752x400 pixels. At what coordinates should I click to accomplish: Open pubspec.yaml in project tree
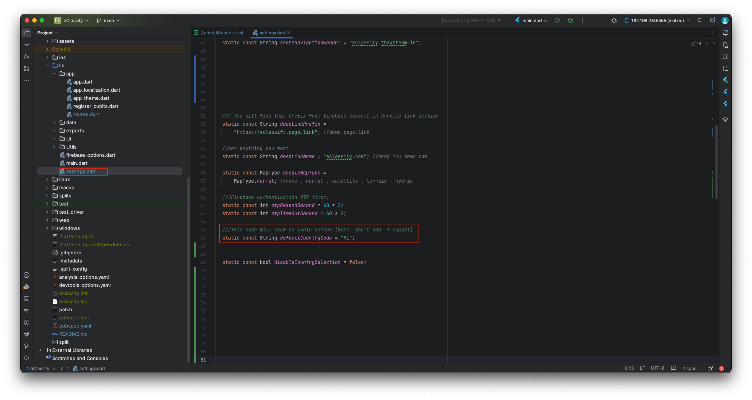click(75, 326)
